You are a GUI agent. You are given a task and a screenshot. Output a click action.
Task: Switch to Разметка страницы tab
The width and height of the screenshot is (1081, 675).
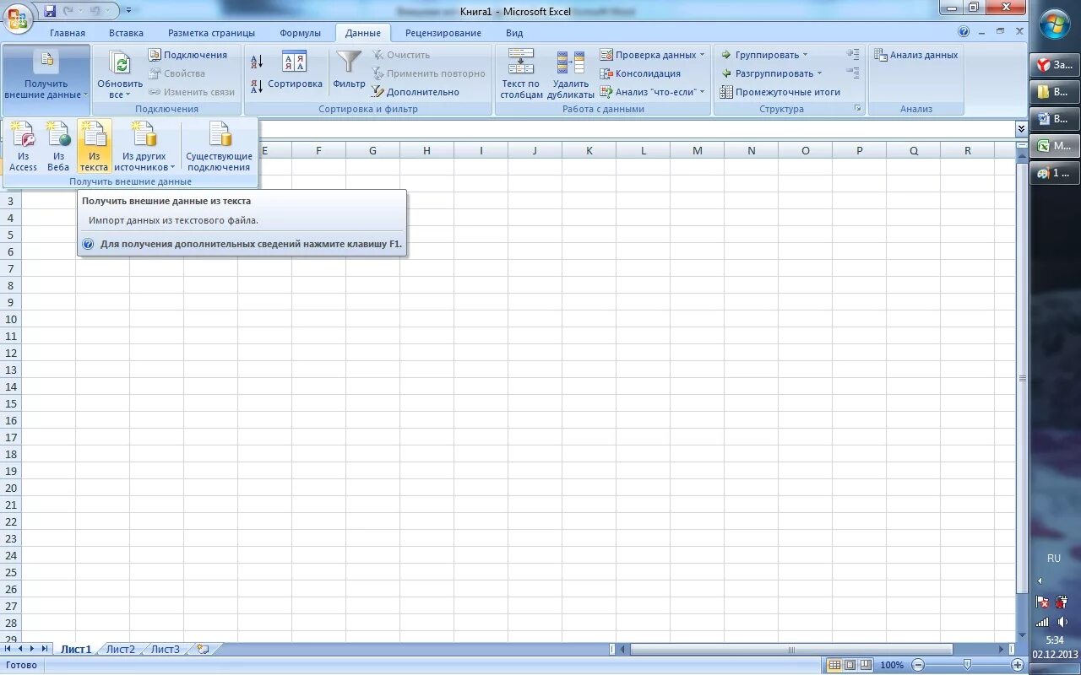pyautogui.click(x=211, y=33)
